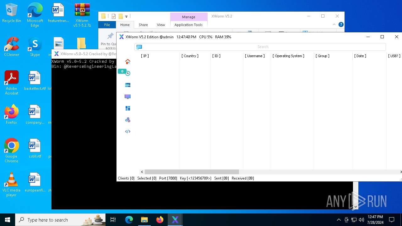
Task: Open the clock history icon in XWorm sidebar
Action: 128,73
